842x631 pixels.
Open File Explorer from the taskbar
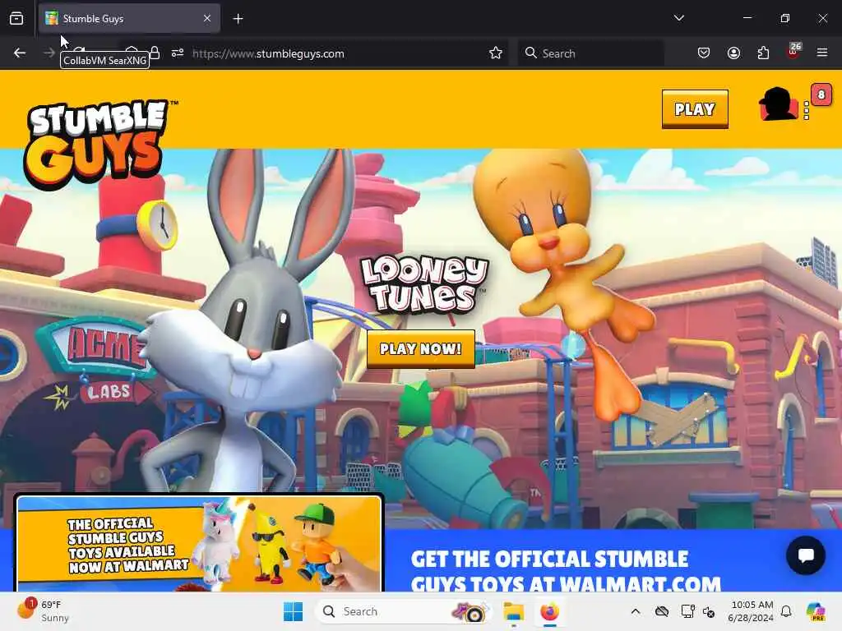point(513,611)
